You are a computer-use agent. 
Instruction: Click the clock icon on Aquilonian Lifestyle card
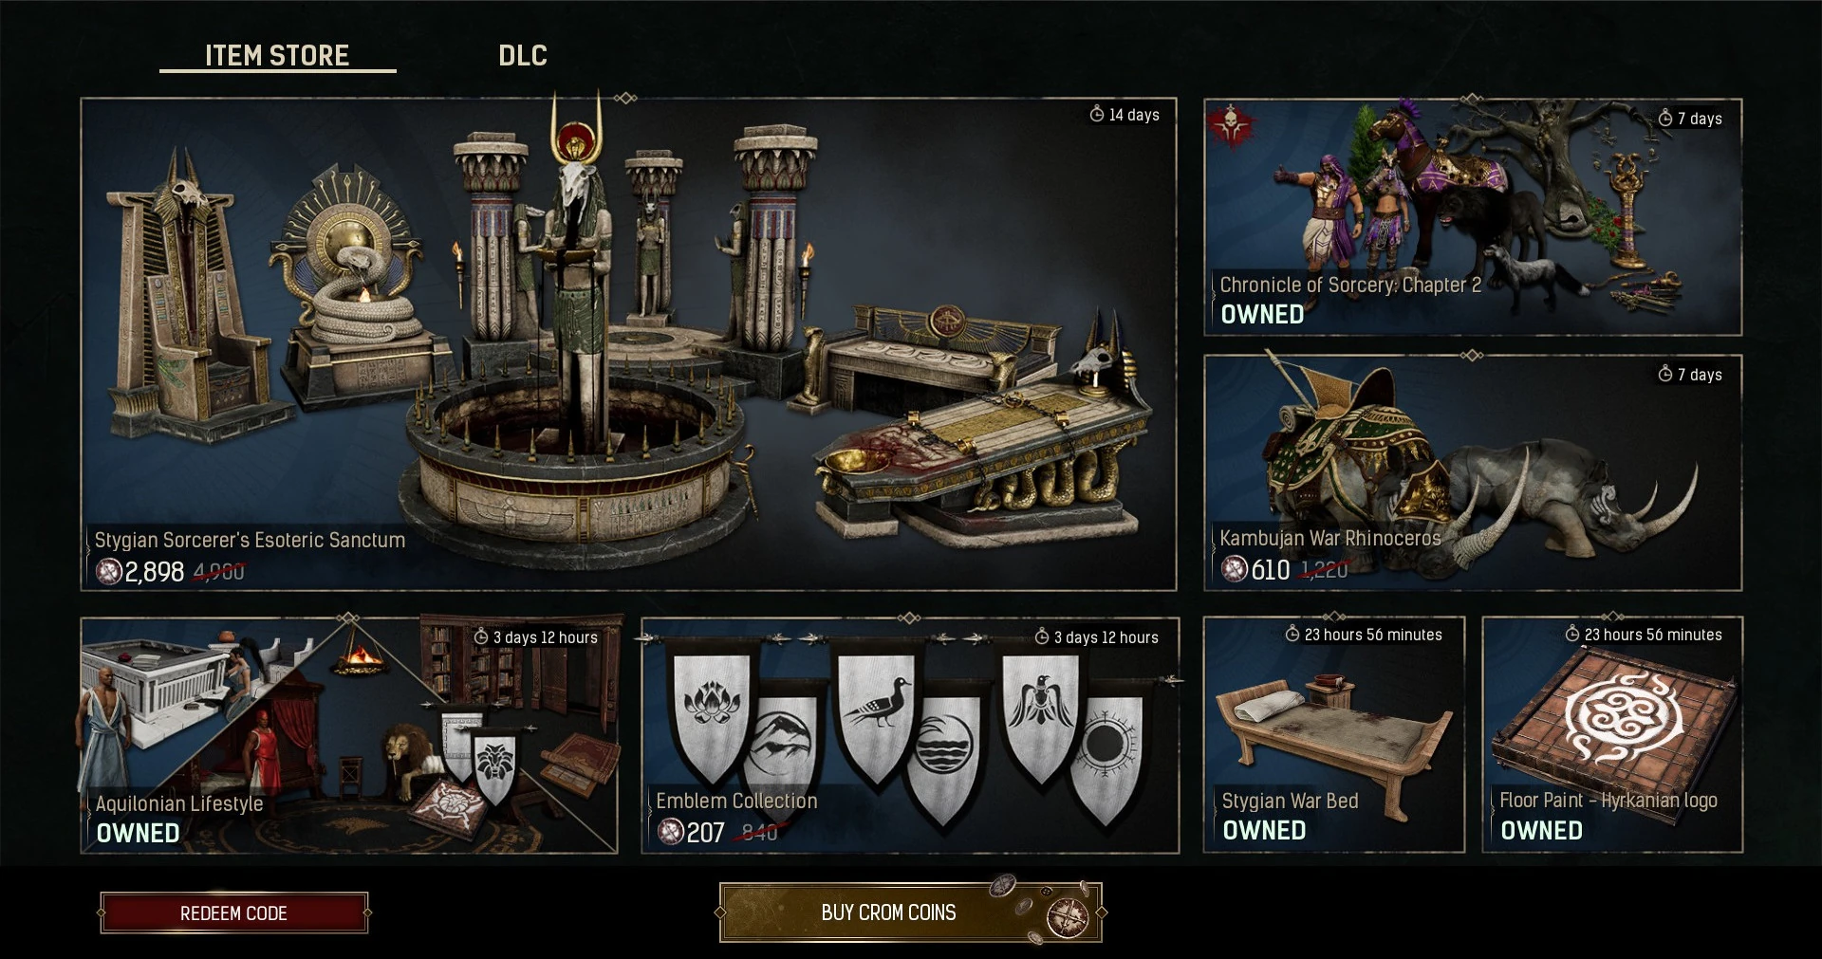481,636
